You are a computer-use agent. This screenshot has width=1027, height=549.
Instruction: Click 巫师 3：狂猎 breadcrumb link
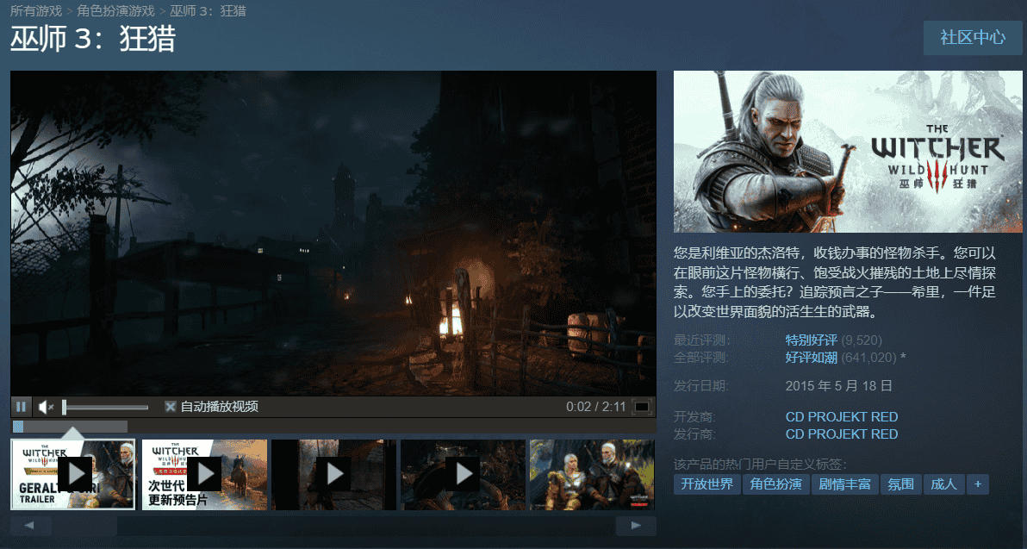[208, 11]
